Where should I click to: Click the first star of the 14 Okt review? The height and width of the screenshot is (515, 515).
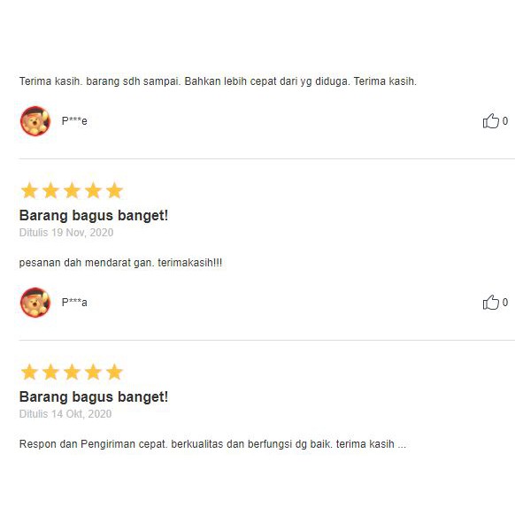tap(29, 372)
